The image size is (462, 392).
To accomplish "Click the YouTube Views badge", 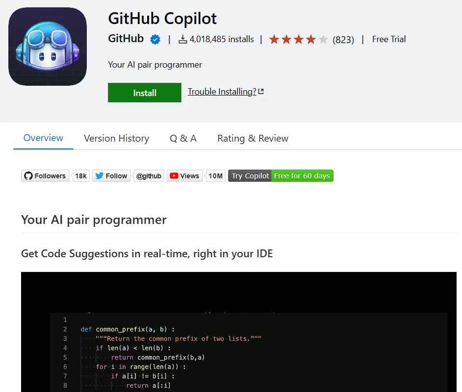I will coord(184,176).
